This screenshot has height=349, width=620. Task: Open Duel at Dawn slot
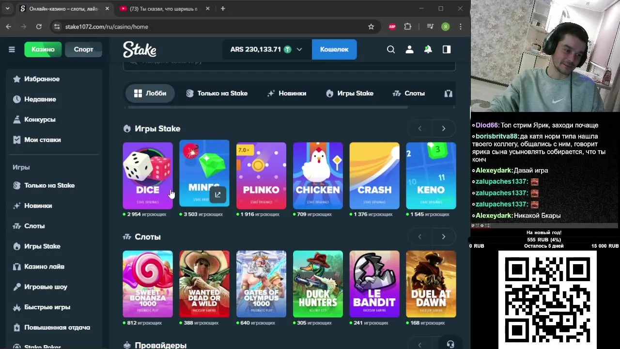[431, 284]
